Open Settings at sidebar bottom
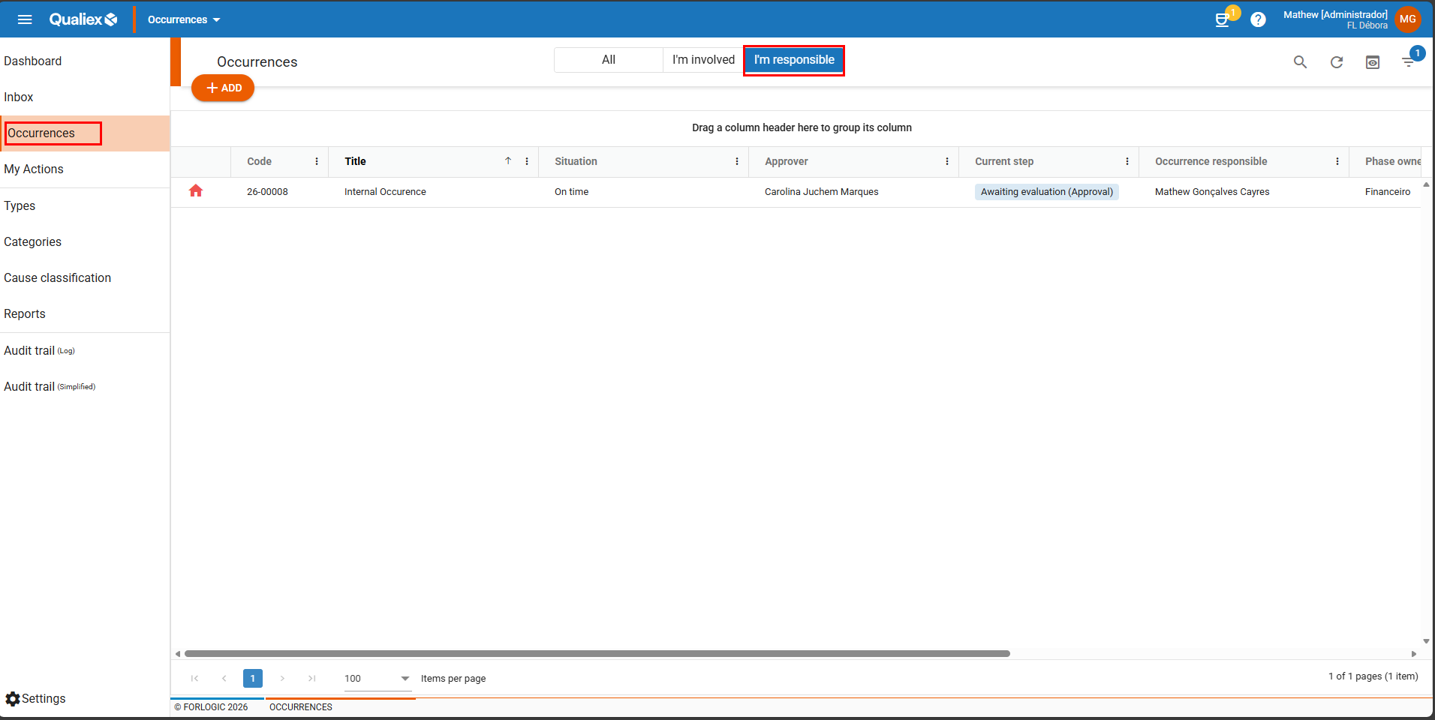1435x720 pixels. (x=35, y=698)
